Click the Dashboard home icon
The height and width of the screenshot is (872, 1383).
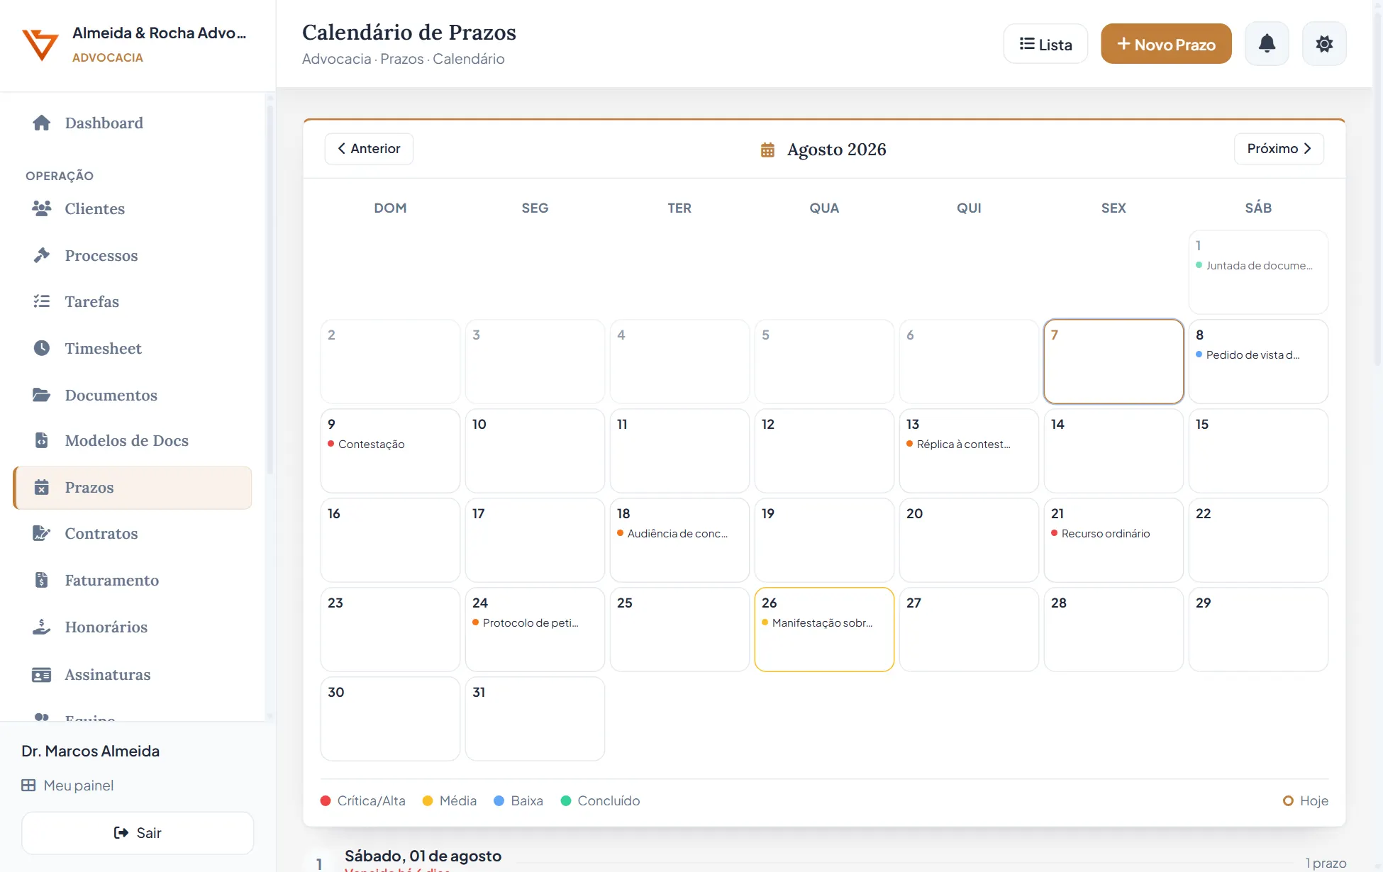(x=42, y=123)
